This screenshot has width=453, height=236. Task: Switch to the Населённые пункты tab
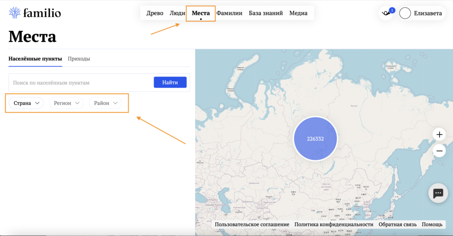click(x=35, y=59)
